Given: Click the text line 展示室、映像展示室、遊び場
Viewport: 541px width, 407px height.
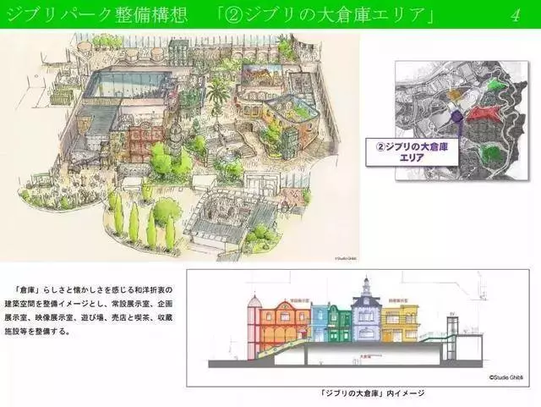Looking at the screenshot, I should coord(88,317).
